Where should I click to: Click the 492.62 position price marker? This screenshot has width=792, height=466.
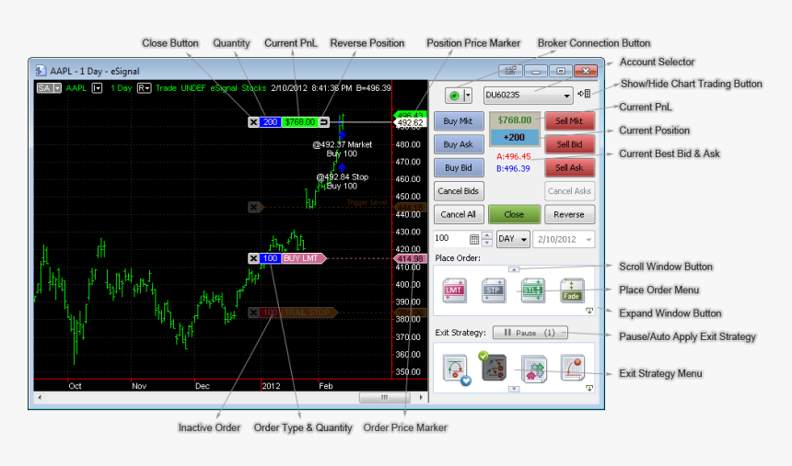coord(410,122)
